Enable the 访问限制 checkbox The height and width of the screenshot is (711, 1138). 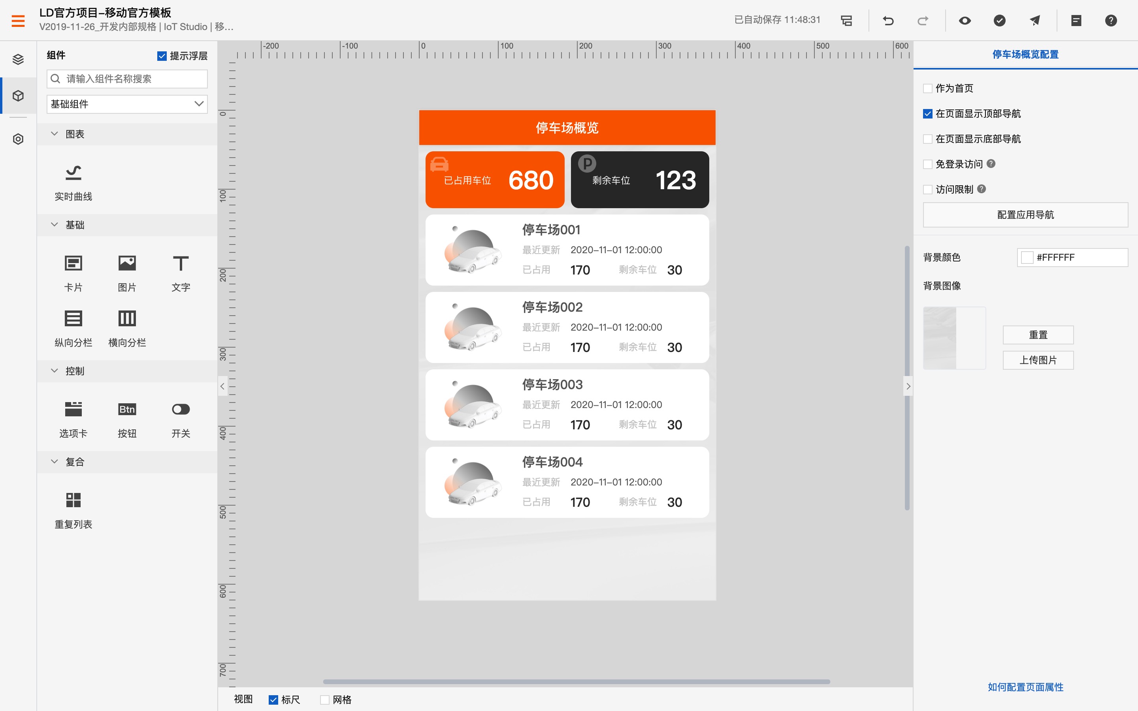pos(928,190)
